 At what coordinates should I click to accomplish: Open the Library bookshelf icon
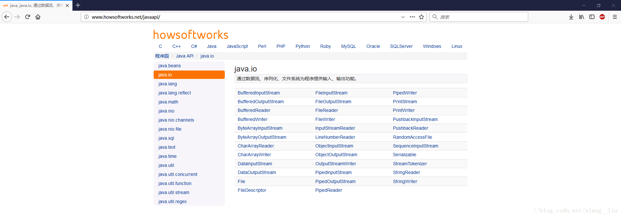(582, 17)
